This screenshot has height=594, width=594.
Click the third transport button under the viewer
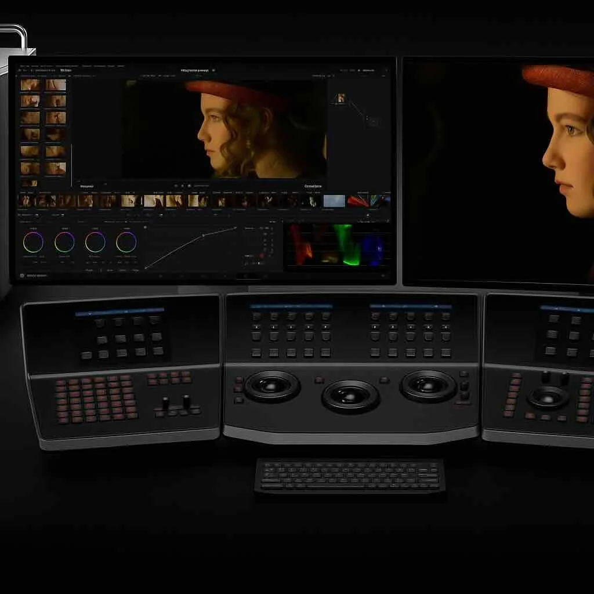coord(189,186)
